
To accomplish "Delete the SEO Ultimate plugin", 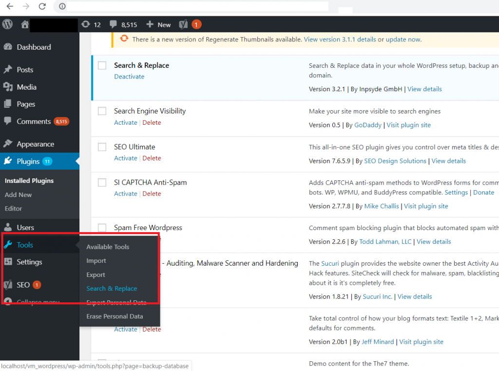I will point(152,158).
